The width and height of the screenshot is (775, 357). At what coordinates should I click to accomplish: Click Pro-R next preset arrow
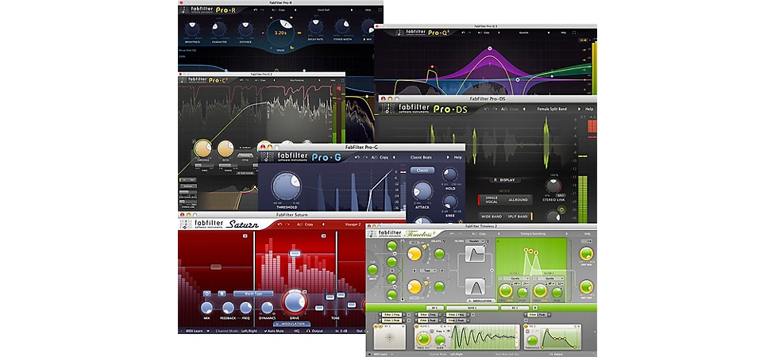352,10
